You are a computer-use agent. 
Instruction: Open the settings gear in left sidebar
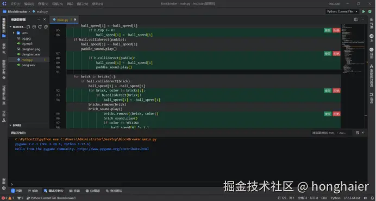point(4,188)
